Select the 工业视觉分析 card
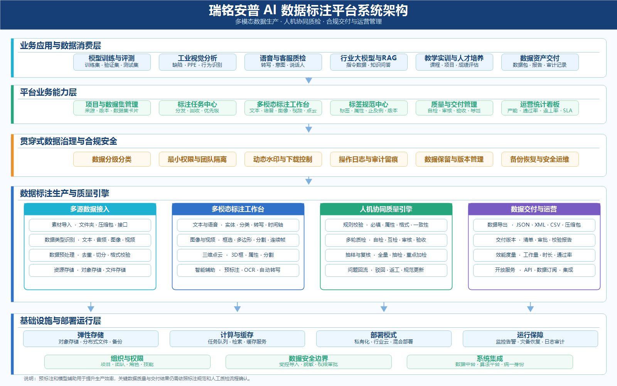Viewport: 617px width, 386px height. 197,62
